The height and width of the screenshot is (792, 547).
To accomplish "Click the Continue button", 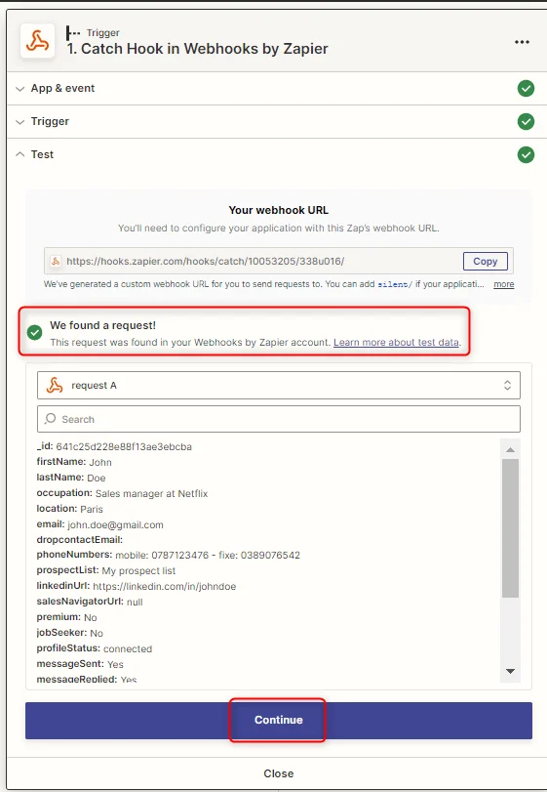I will click(279, 721).
